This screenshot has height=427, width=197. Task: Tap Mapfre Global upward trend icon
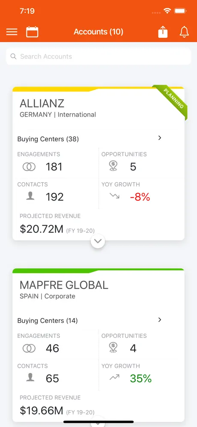[114, 377]
